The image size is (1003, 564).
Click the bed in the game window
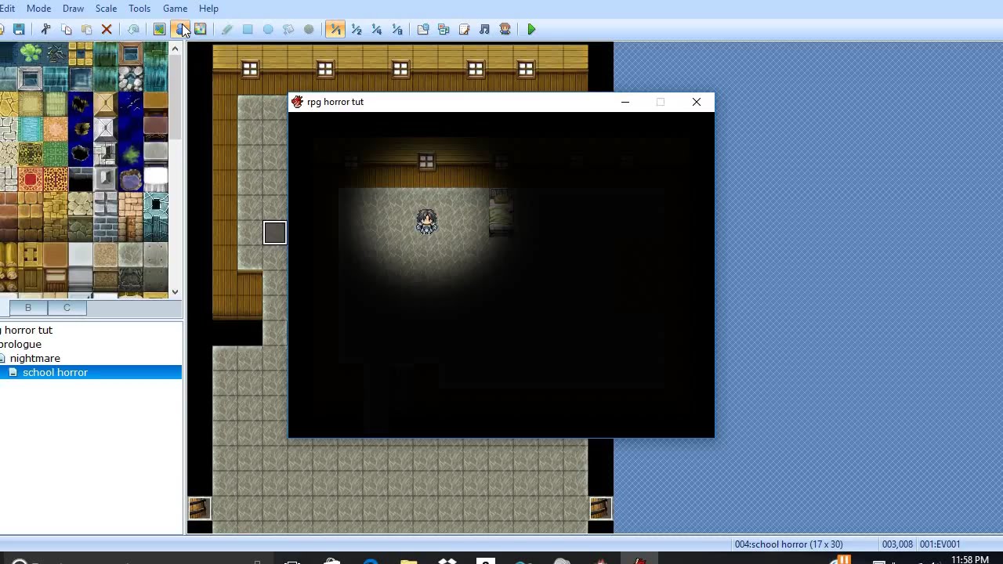[x=501, y=213]
